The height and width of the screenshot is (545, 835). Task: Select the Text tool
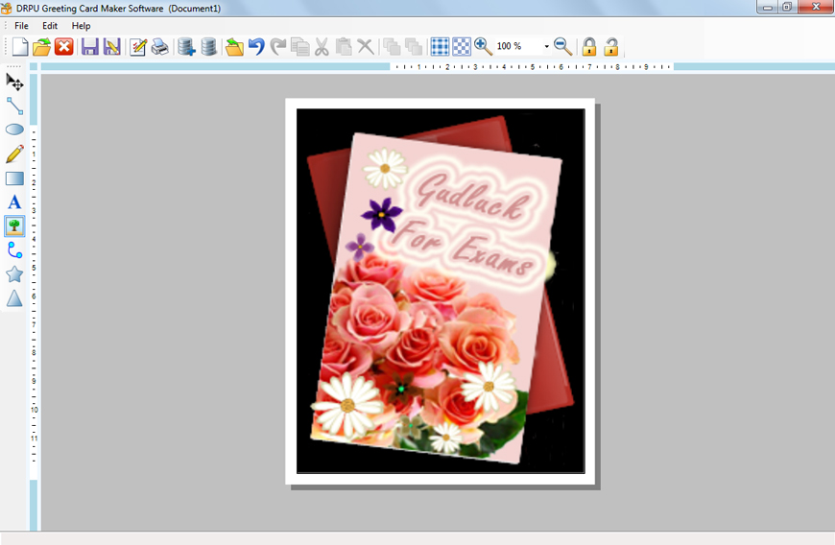point(14,202)
